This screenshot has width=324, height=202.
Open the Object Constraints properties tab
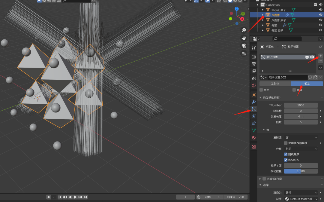click(x=254, y=123)
